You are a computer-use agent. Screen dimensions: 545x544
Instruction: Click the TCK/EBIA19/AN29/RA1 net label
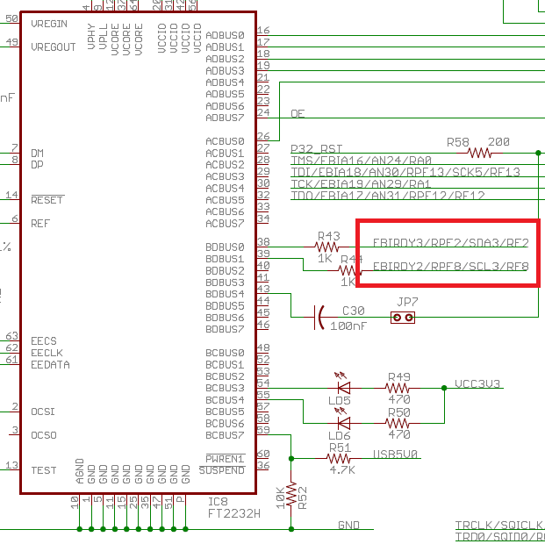tap(361, 183)
